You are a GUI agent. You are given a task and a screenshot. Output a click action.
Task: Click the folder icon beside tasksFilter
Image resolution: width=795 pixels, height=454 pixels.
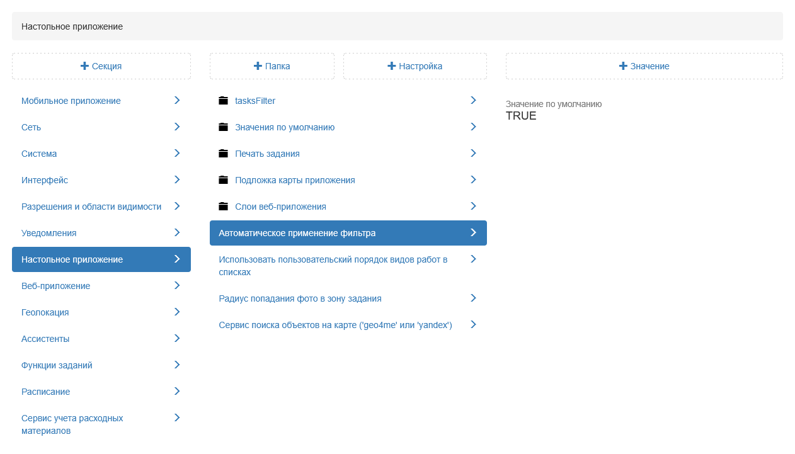tap(223, 101)
